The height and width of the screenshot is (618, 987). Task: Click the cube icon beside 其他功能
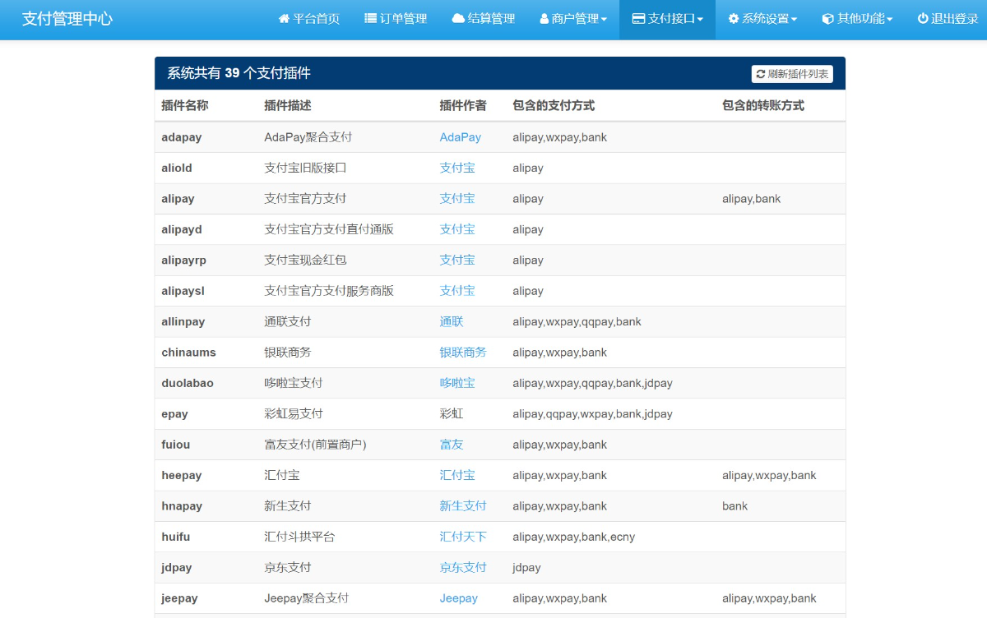coord(828,19)
